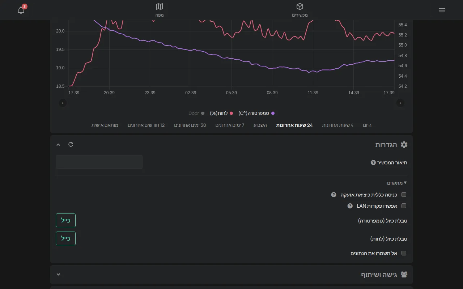Viewport: 463px width, 289px height.
Task: Click the 55.0 value on the humidity axis
Action: click(x=403, y=45)
